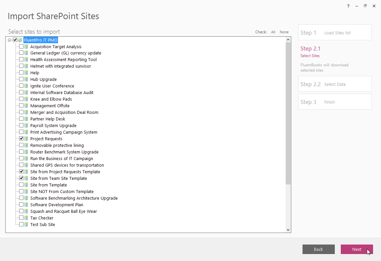The width and height of the screenshot is (381, 261).
Task: Select the Payroll System Upgrade label
Action: (53, 125)
